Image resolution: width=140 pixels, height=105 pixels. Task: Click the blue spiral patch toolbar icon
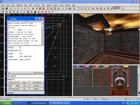click(3, 12)
